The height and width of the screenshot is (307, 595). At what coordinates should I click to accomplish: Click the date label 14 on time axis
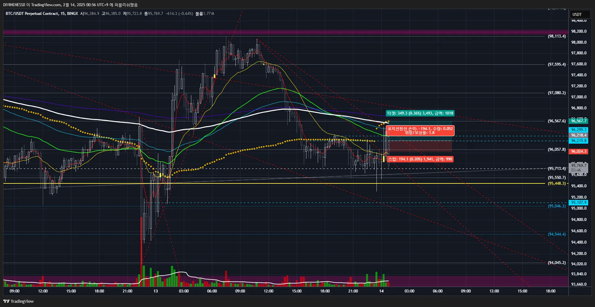(x=381, y=291)
